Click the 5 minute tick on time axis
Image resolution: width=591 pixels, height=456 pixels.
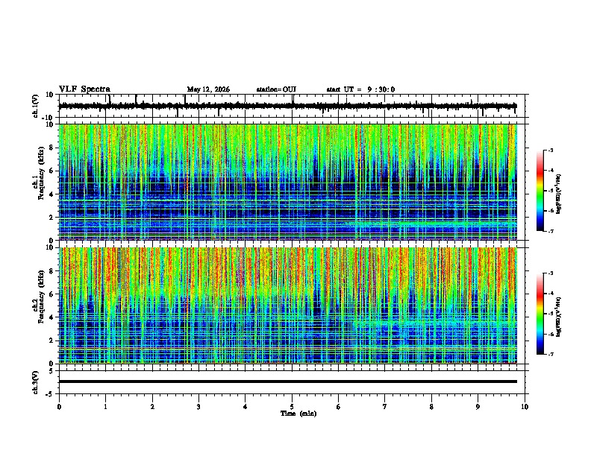(292, 407)
